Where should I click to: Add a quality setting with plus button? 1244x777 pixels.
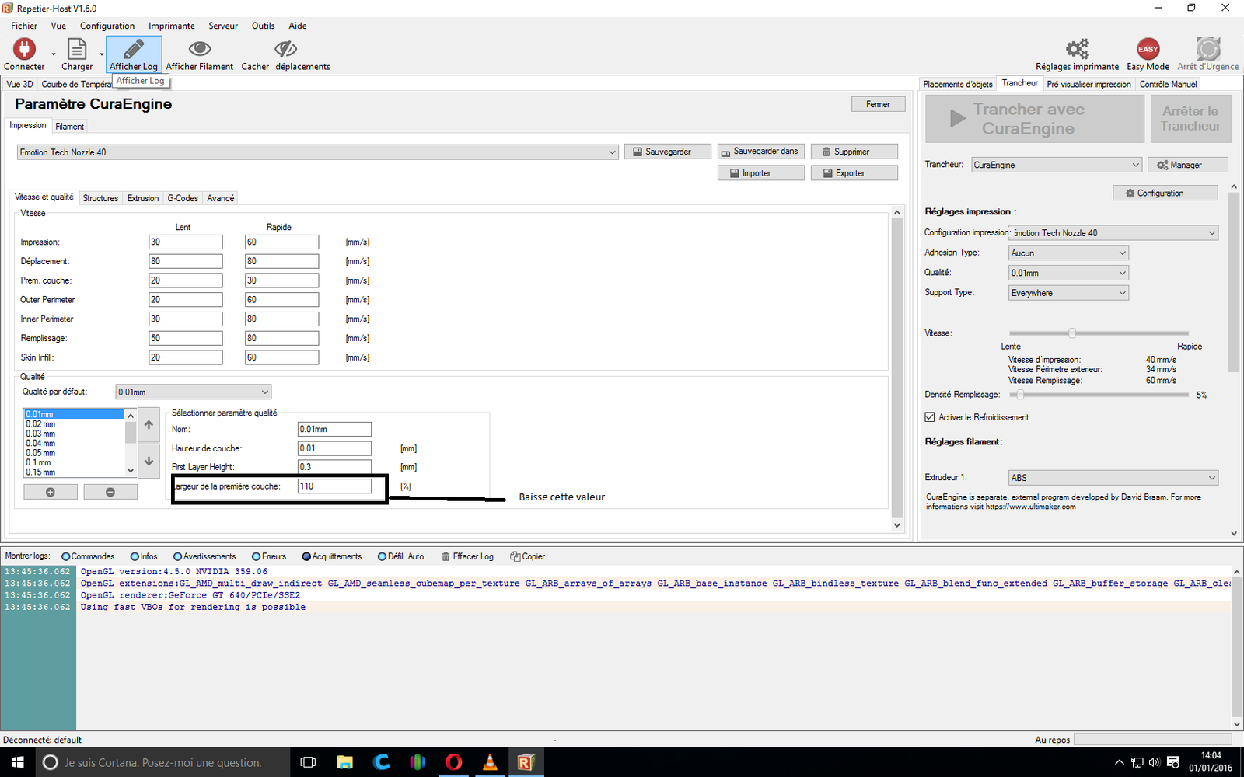(x=51, y=492)
